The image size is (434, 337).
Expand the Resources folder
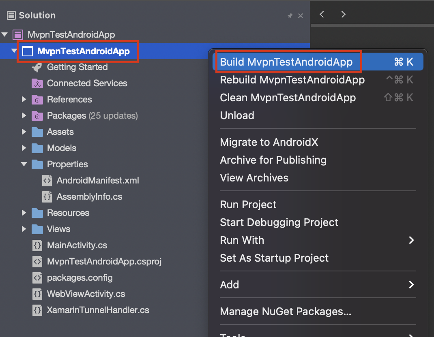click(x=24, y=213)
